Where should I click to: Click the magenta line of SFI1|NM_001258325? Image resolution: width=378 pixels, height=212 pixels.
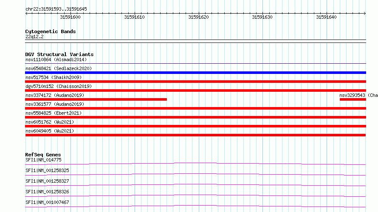pyautogui.click(x=195, y=174)
